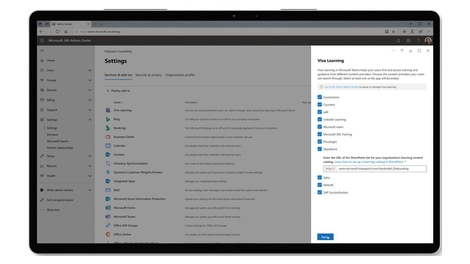Expand the Setup navigation section
Image resolution: width=470 pixels, height=264 pixels.
(90, 156)
